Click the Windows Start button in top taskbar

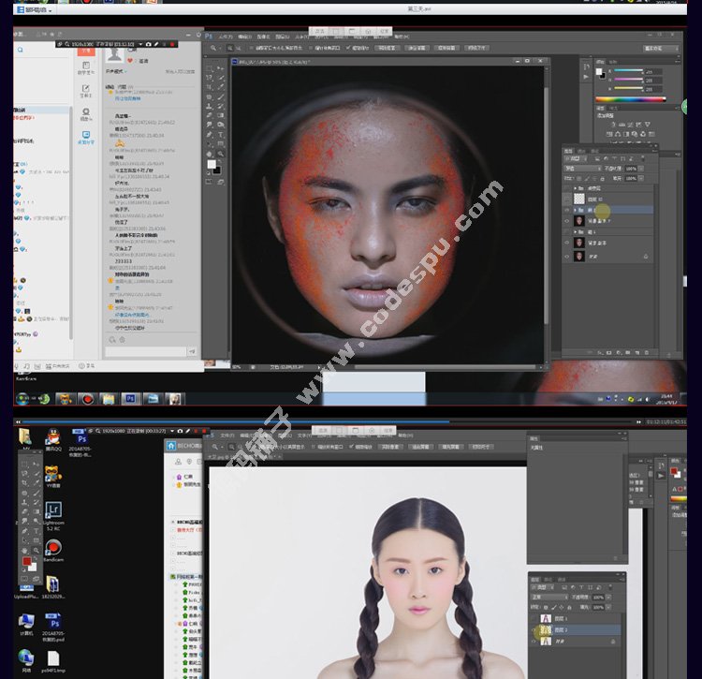[22, 398]
